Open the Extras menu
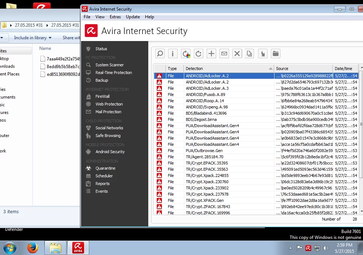363x255 pixels. click(115, 17)
